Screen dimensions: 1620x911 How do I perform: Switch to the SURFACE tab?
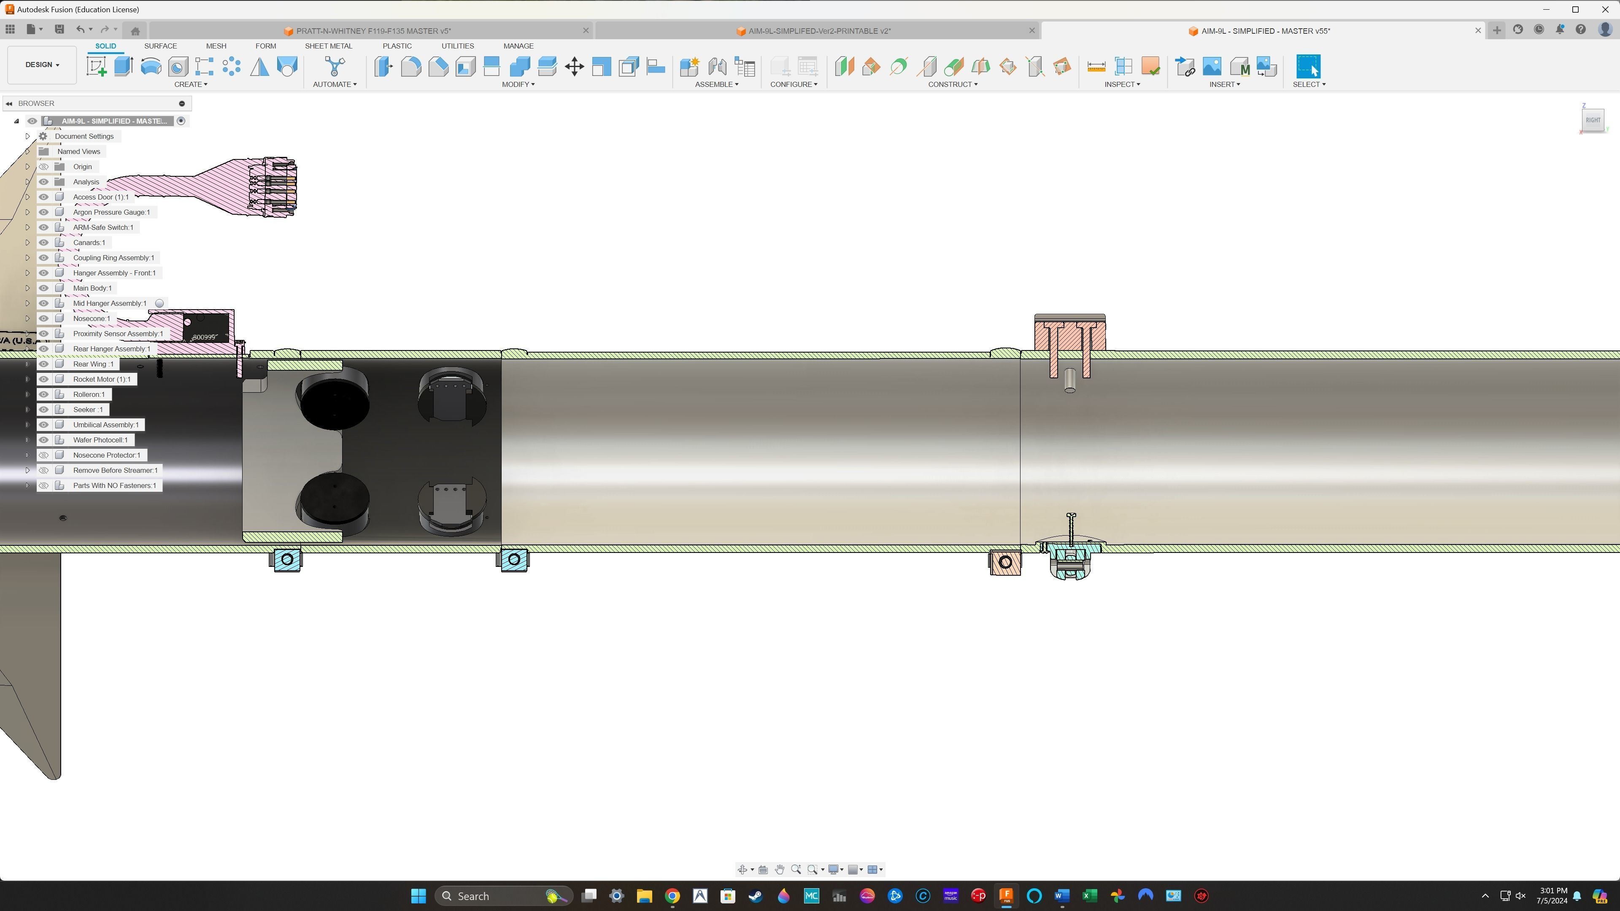(x=160, y=46)
